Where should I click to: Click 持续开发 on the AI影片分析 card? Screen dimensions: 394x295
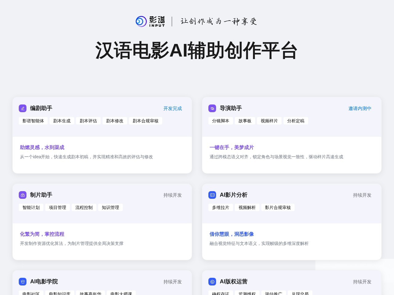(x=362, y=195)
